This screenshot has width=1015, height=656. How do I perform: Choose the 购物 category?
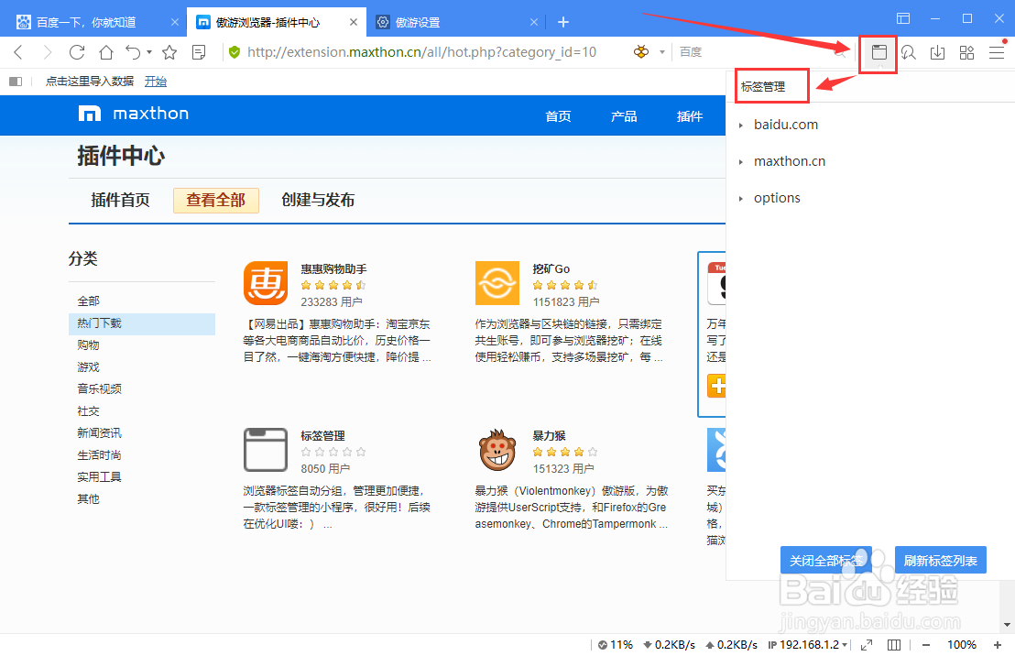point(89,345)
